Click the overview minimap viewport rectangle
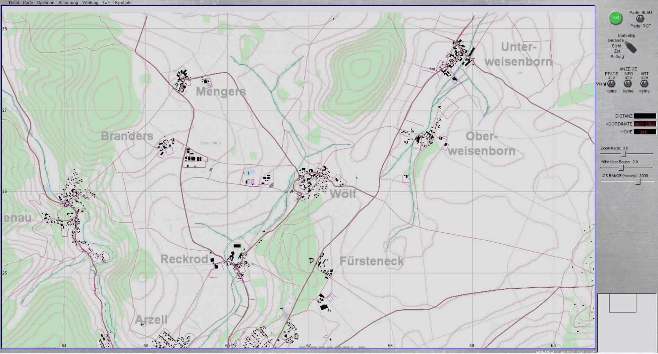Viewport: 658px width, 354px height. (x=622, y=303)
